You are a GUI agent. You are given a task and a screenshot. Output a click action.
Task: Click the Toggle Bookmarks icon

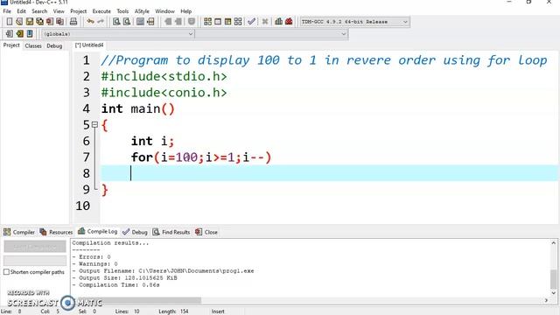coord(19,34)
